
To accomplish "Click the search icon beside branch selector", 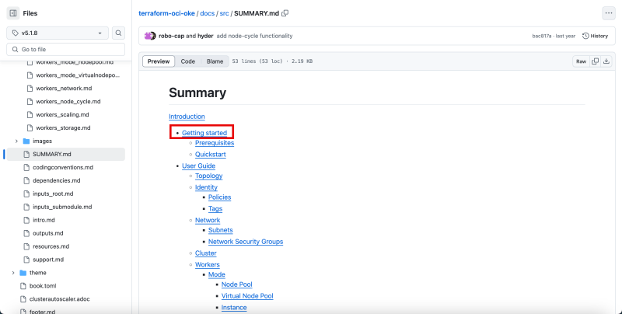I will (118, 33).
